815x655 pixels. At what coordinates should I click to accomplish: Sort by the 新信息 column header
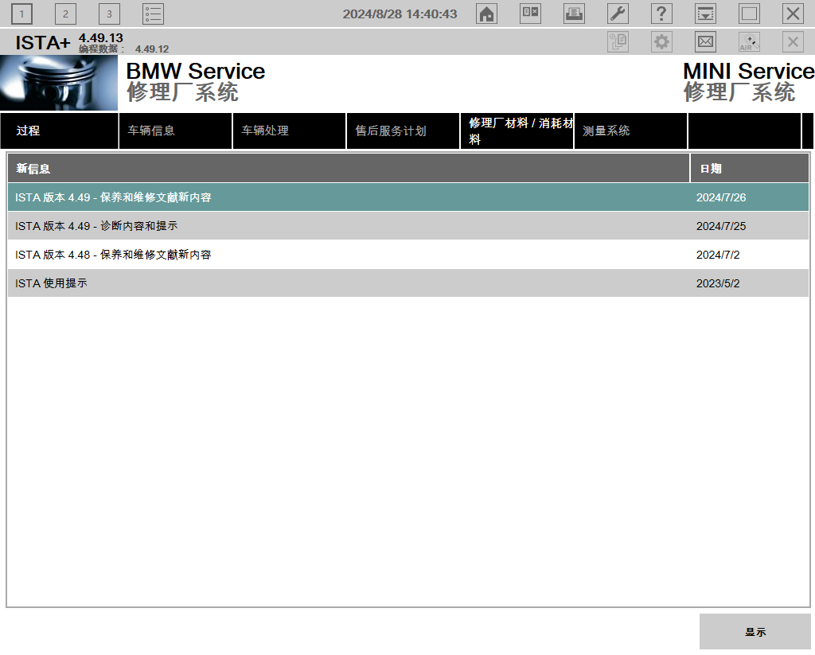click(x=349, y=169)
